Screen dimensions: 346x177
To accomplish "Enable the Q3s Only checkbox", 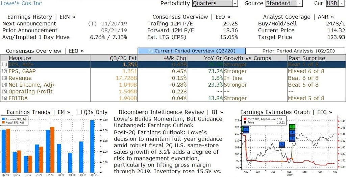I will click(x=79, y=112).
